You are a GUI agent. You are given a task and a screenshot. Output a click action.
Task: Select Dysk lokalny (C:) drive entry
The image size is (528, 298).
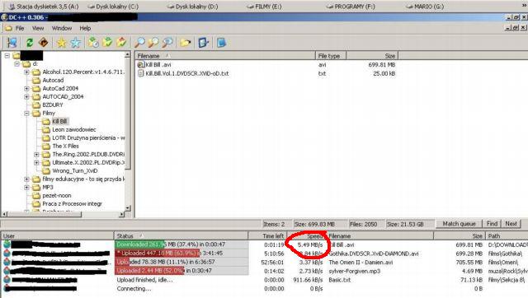click(113, 7)
